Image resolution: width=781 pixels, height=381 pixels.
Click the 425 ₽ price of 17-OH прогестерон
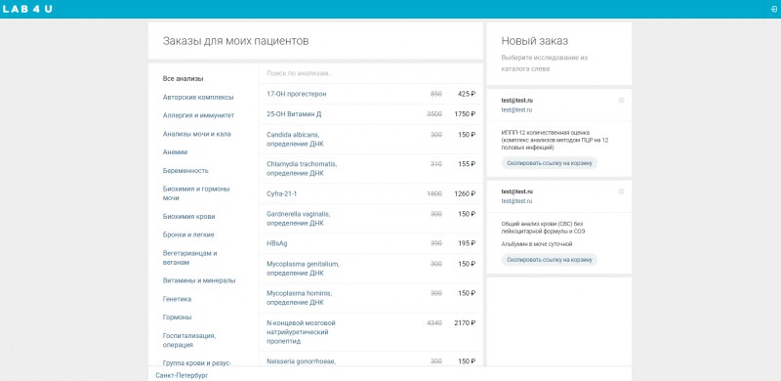tap(467, 94)
